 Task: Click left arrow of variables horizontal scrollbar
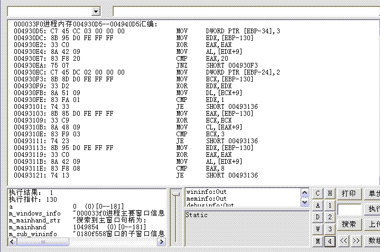tap(12, 242)
